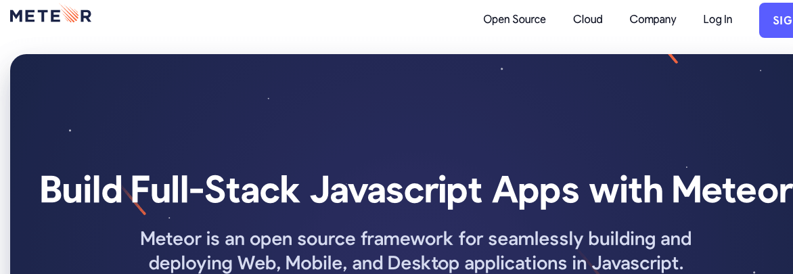
Task: Click the word "Javascript" in the headline
Action: pyautogui.click(x=396, y=191)
